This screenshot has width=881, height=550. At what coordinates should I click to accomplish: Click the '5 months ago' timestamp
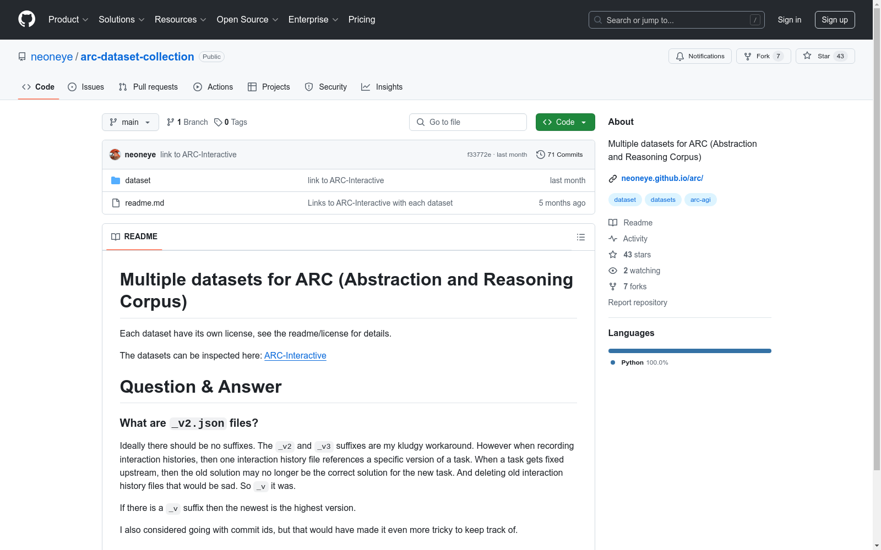tap(562, 203)
